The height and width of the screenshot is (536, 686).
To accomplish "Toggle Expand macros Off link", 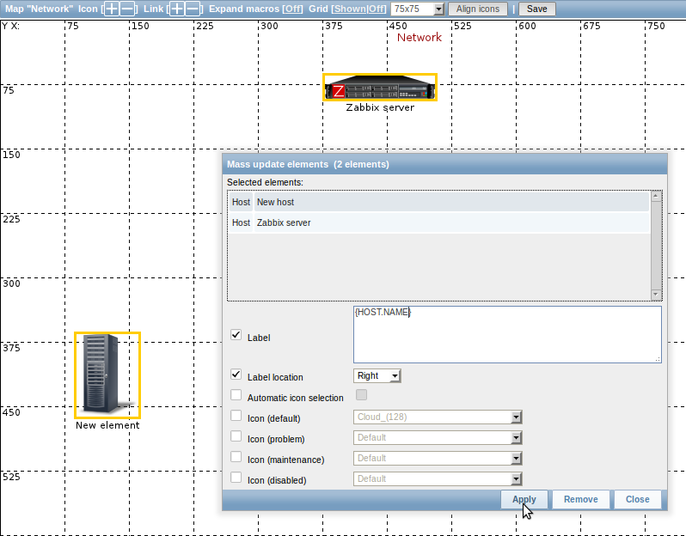I will [292, 9].
